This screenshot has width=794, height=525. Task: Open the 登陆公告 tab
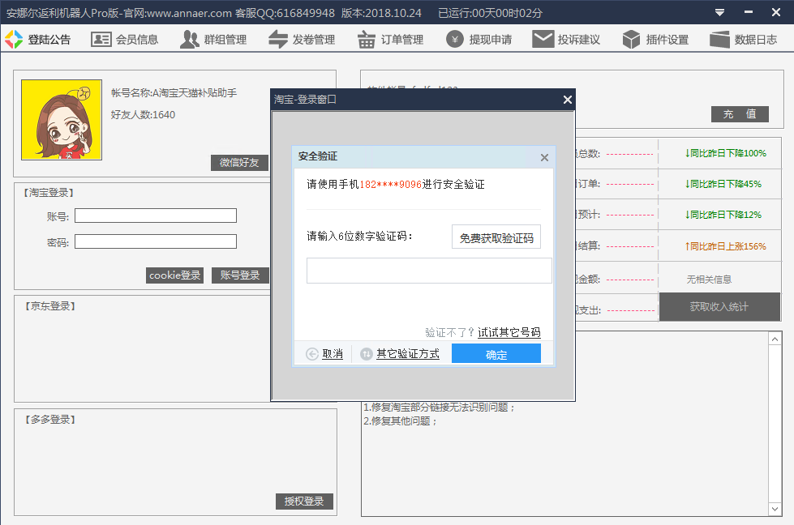(49, 40)
